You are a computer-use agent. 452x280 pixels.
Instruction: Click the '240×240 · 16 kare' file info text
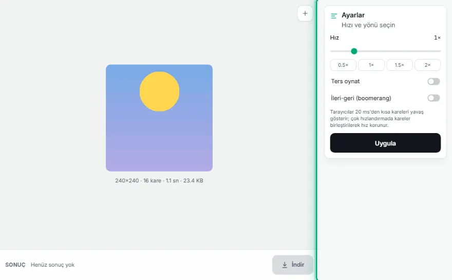click(x=159, y=180)
